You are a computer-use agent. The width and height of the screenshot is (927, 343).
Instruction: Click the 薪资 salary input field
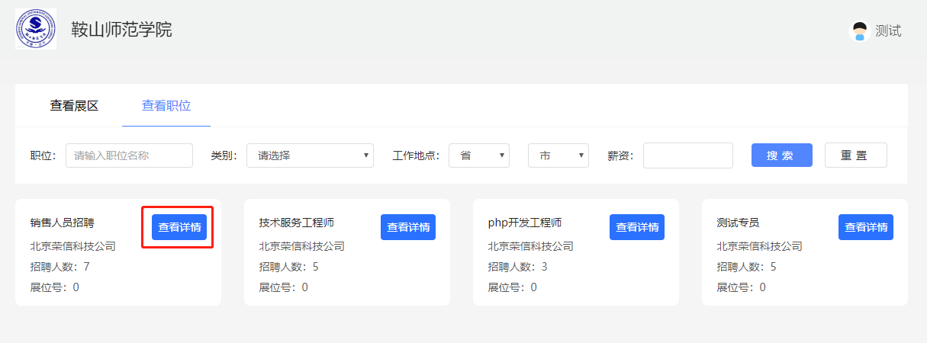point(687,155)
